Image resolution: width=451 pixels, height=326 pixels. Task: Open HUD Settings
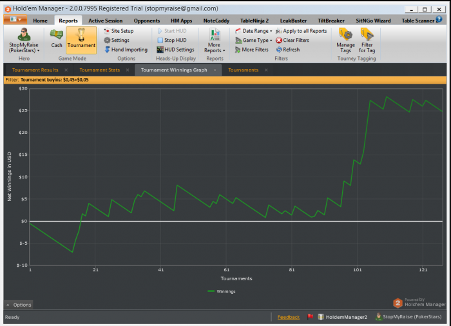(x=175, y=50)
